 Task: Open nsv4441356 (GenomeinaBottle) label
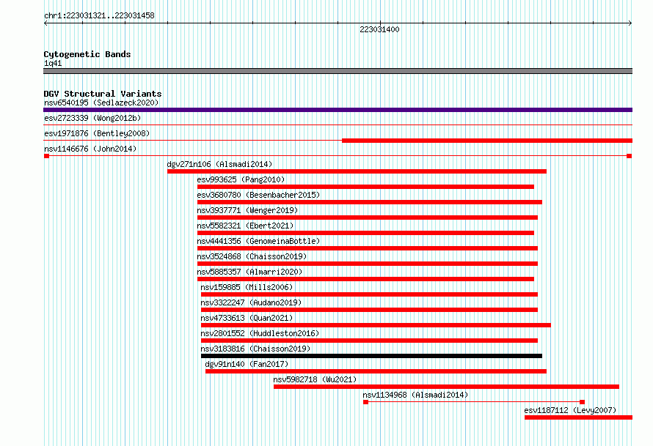(x=258, y=241)
